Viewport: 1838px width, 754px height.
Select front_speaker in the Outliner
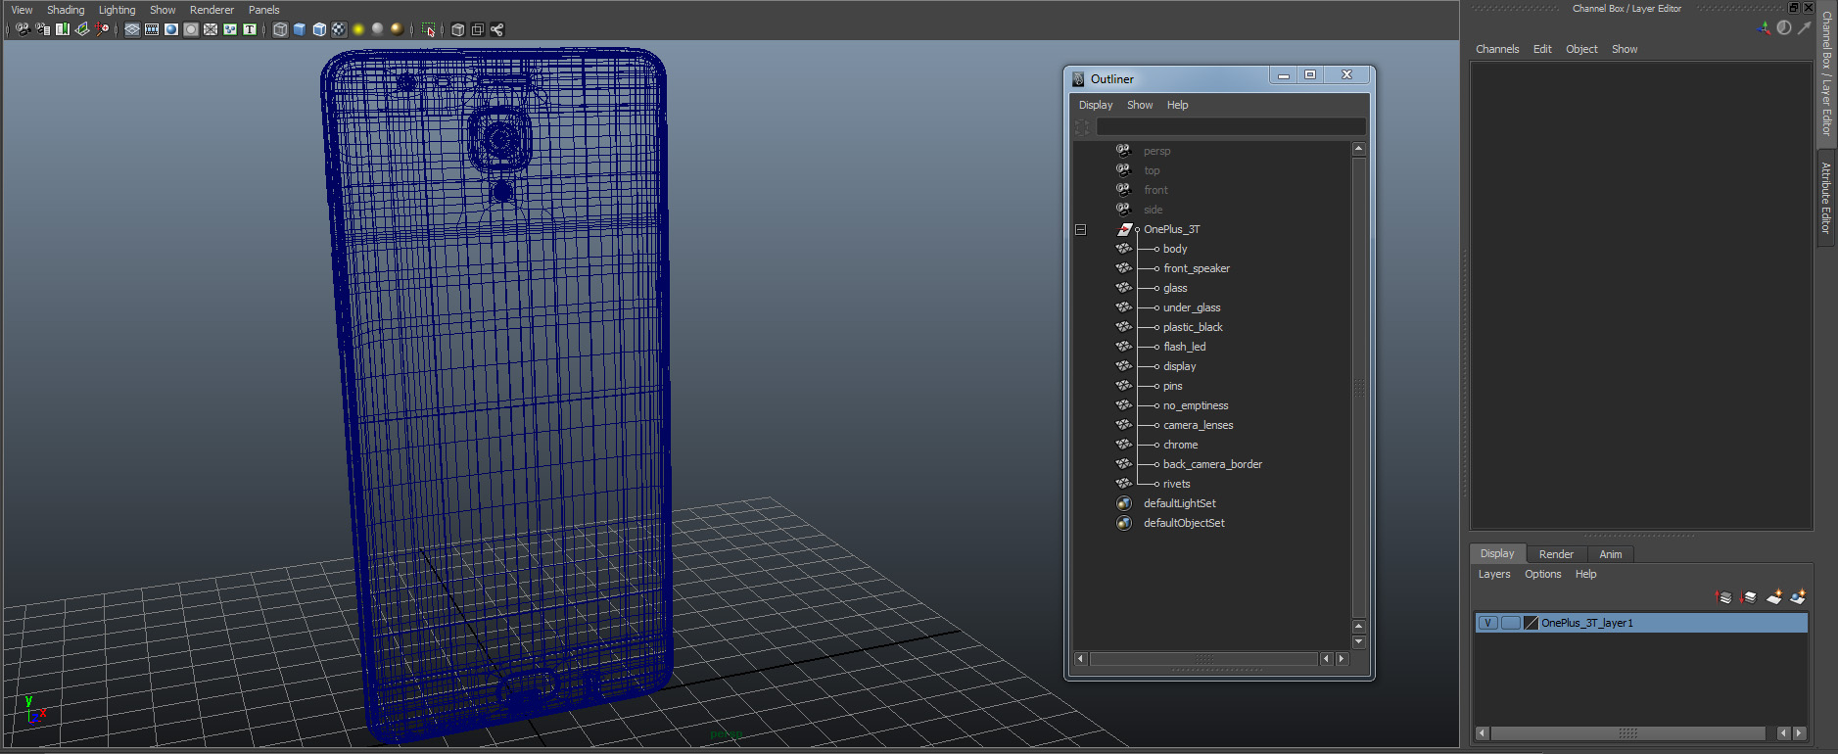tap(1197, 268)
